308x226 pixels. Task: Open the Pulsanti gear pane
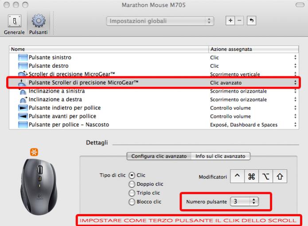pyautogui.click(x=39, y=25)
